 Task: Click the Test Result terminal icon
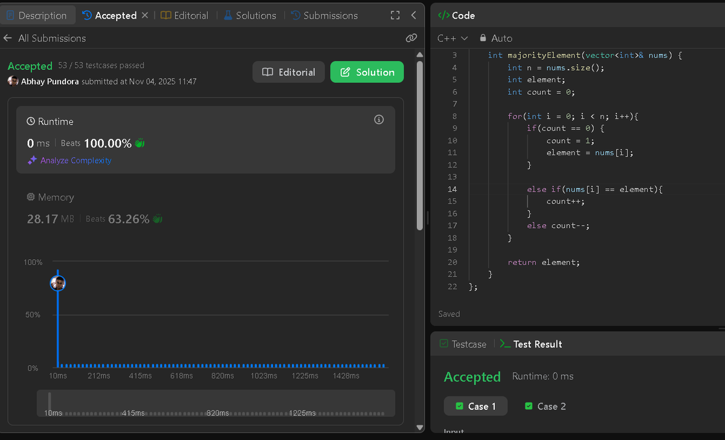tap(505, 343)
